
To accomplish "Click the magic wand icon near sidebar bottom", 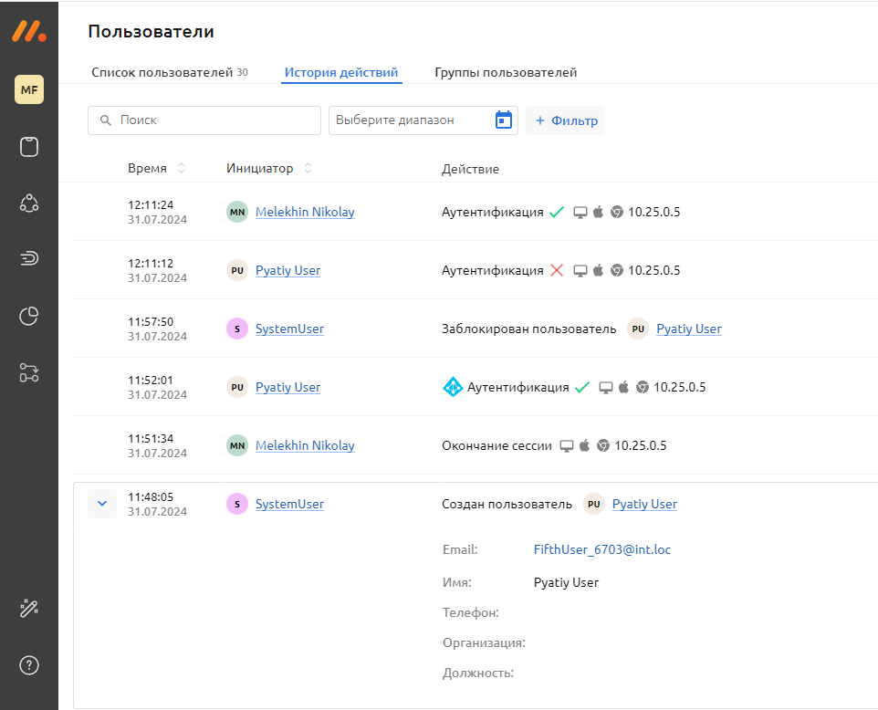I will coord(28,609).
